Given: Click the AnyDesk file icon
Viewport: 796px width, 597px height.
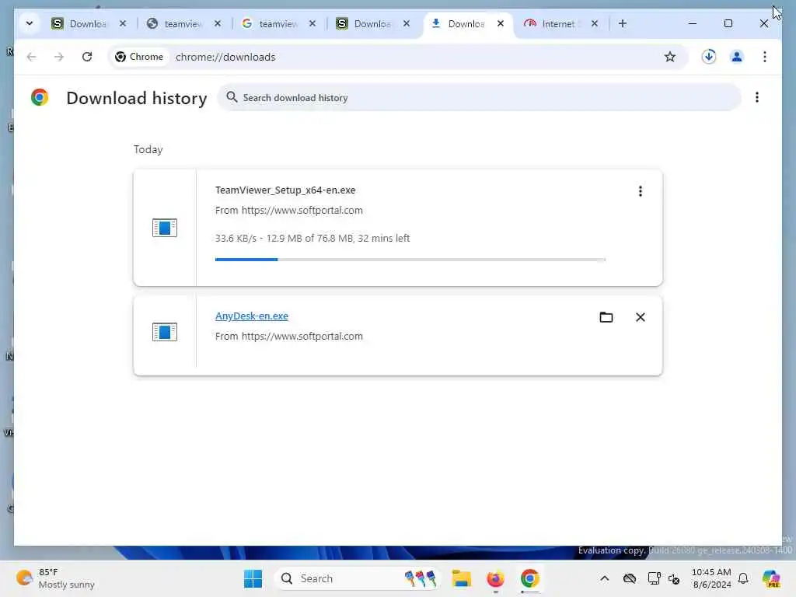Looking at the screenshot, I should [x=165, y=332].
